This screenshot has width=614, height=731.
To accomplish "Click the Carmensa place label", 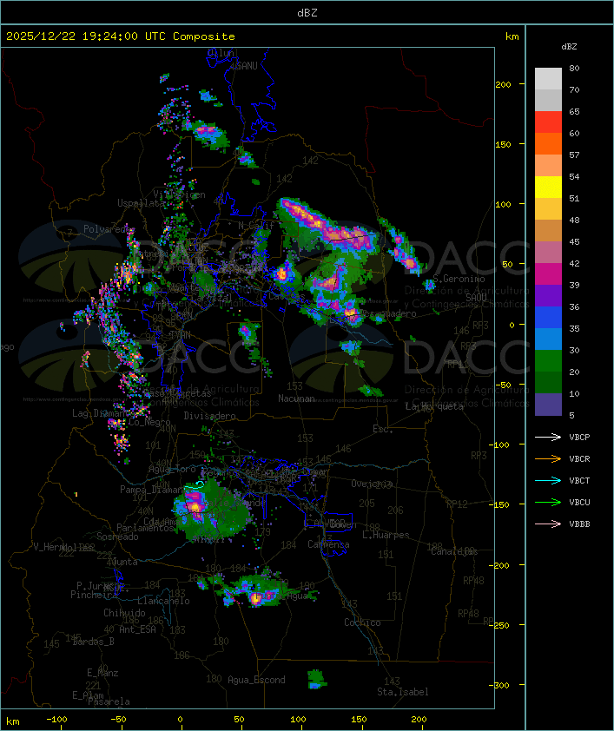I will (328, 544).
